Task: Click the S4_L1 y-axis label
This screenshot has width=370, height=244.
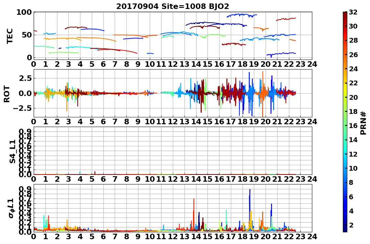Action: point(12,151)
